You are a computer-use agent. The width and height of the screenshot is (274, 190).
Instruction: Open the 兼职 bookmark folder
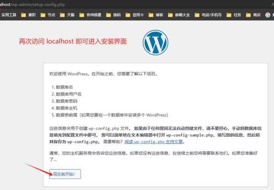(x=29, y=15)
